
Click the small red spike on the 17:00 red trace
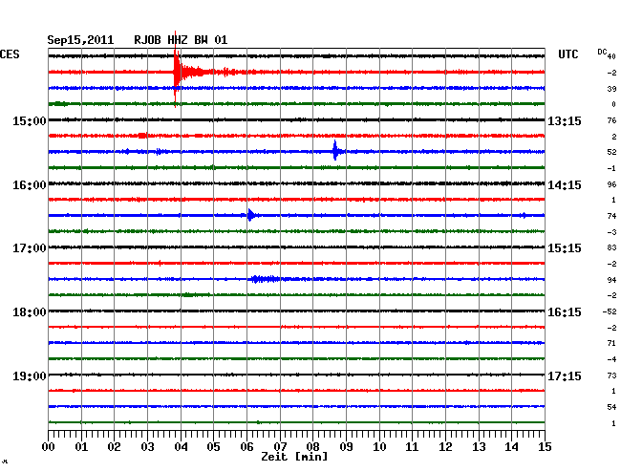point(160,263)
